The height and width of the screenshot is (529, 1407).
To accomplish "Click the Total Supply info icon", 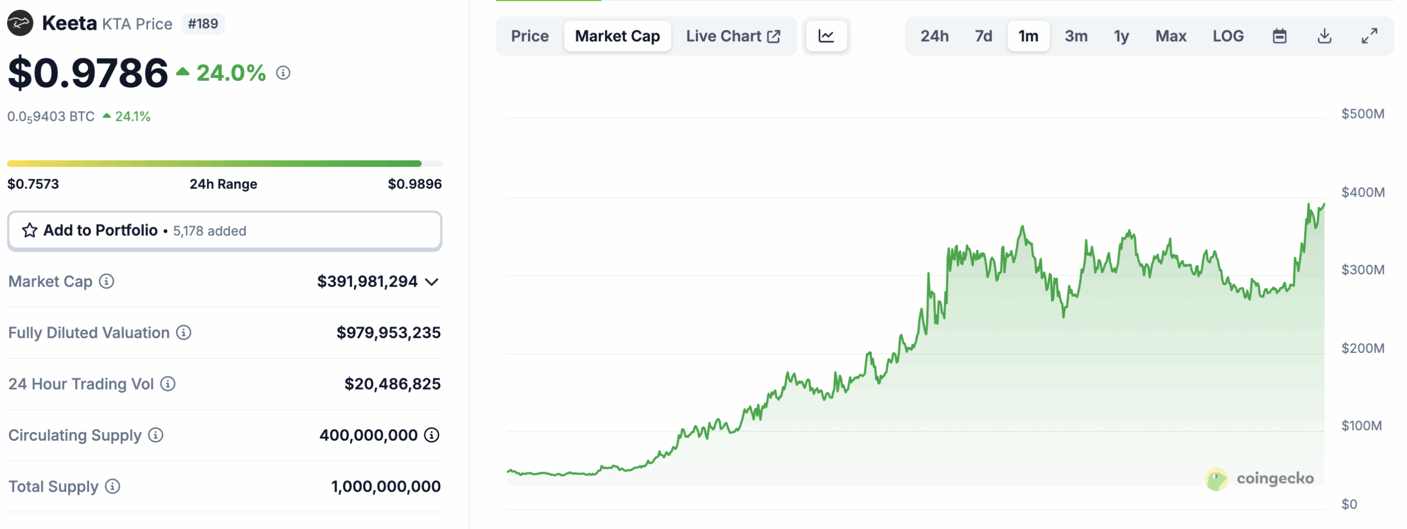I will (x=113, y=486).
